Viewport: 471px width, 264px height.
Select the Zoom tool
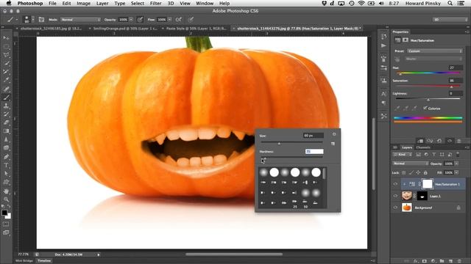pyautogui.click(x=7, y=199)
